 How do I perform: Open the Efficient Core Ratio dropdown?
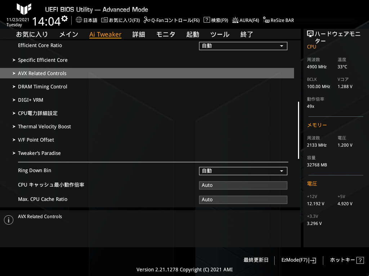click(x=243, y=46)
